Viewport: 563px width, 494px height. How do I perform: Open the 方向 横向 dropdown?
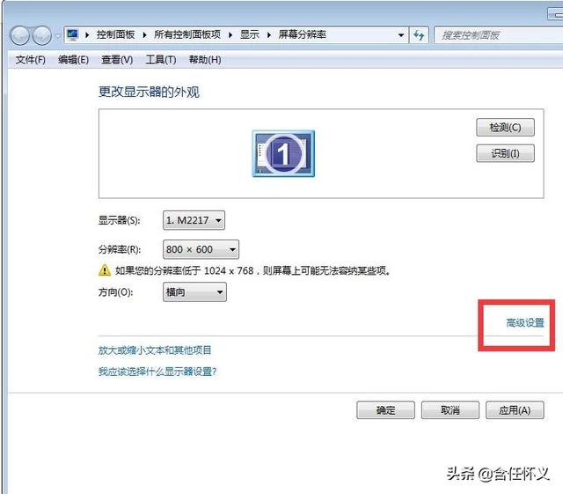pyautogui.click(x=194, y=292)
